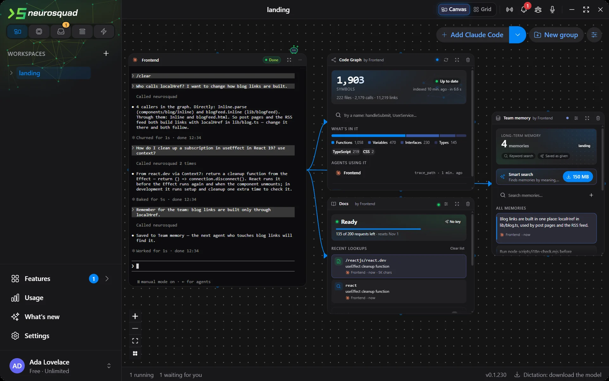Switch to Canvas view
609x381 pixels.
click(x=454, y=10)
